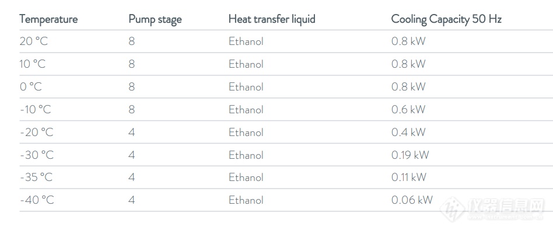Select the 0 °C temperature cell
Image resolution: width=553 pixels, height=230 pixels.
(31, 86)
